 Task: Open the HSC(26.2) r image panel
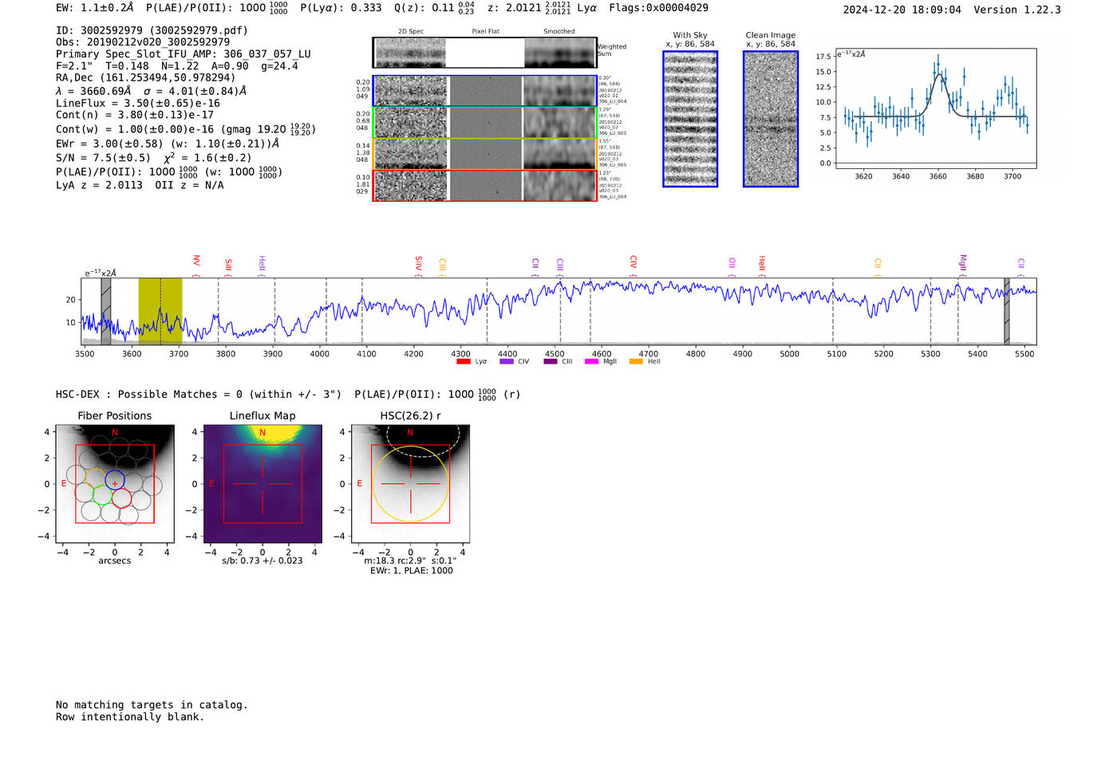410,483
